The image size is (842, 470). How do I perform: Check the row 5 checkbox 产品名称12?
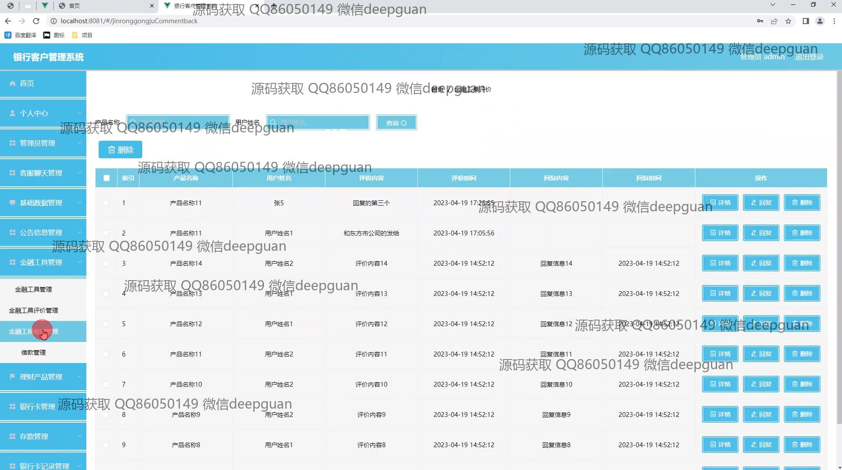[106, 324]
